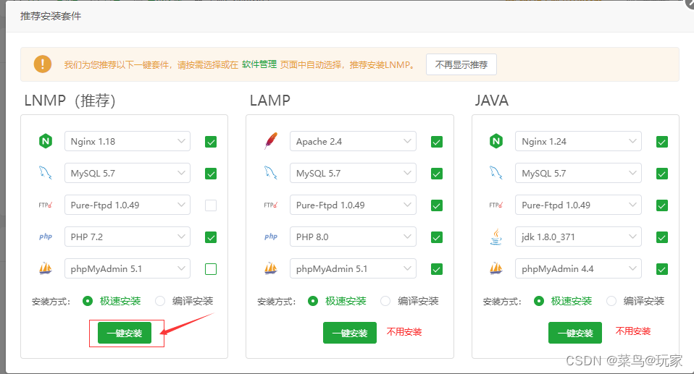
Task: Select 极速安装 radio in LNMP
Action: (88, 301)
